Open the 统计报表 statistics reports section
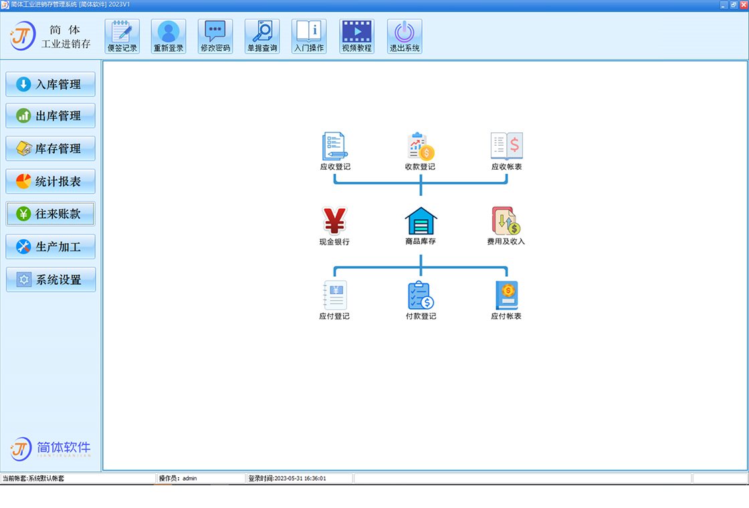 [51, 181]
